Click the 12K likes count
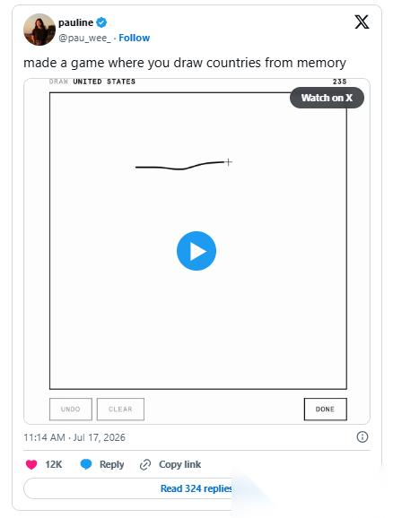 [x=54, y=464]
